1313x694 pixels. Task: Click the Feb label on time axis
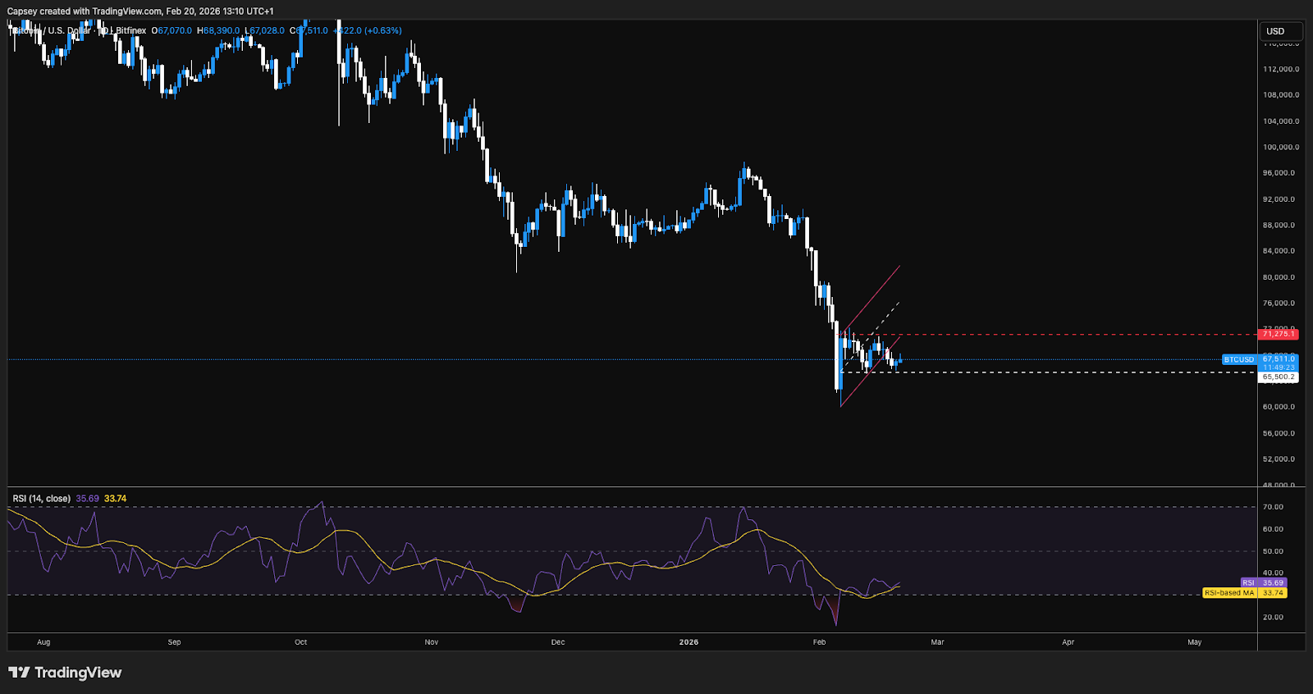click(819, 642)
